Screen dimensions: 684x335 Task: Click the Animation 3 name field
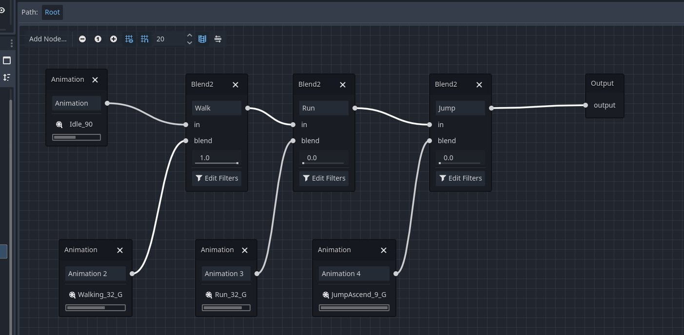(226, 274)
